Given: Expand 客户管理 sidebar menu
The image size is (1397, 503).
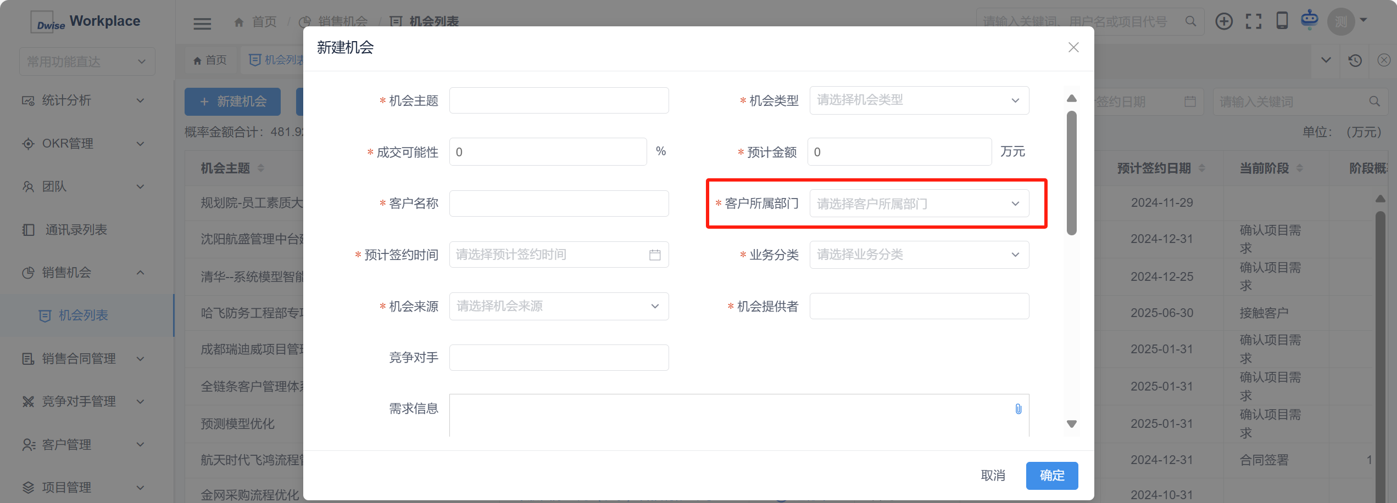Looking at the screenshot, I should (x=87, y=444).
